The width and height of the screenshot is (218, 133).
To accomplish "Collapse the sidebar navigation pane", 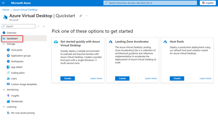I will tap(44, 26).
